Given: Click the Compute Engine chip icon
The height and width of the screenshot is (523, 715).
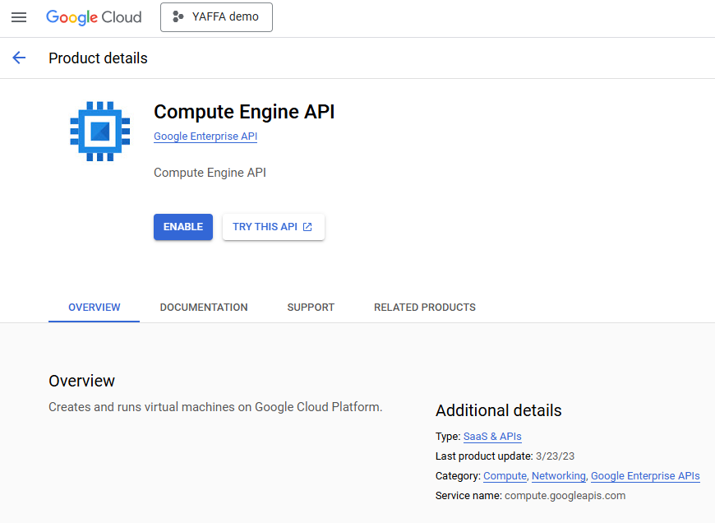Looking at the screenshot, I should tap(99, 131).
